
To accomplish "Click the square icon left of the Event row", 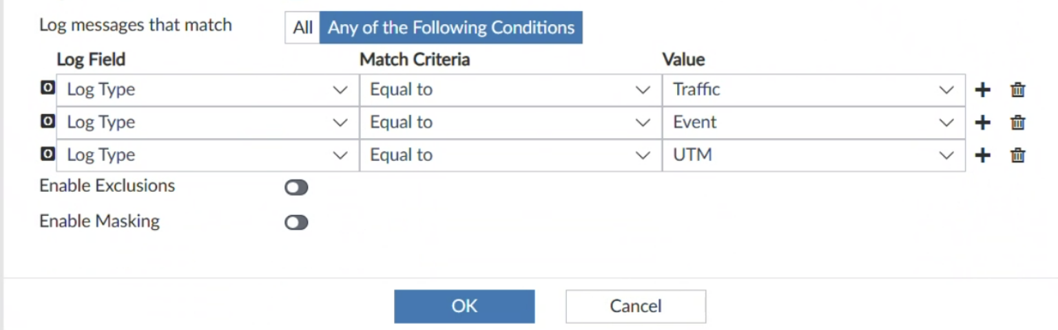I will [48, 122].
